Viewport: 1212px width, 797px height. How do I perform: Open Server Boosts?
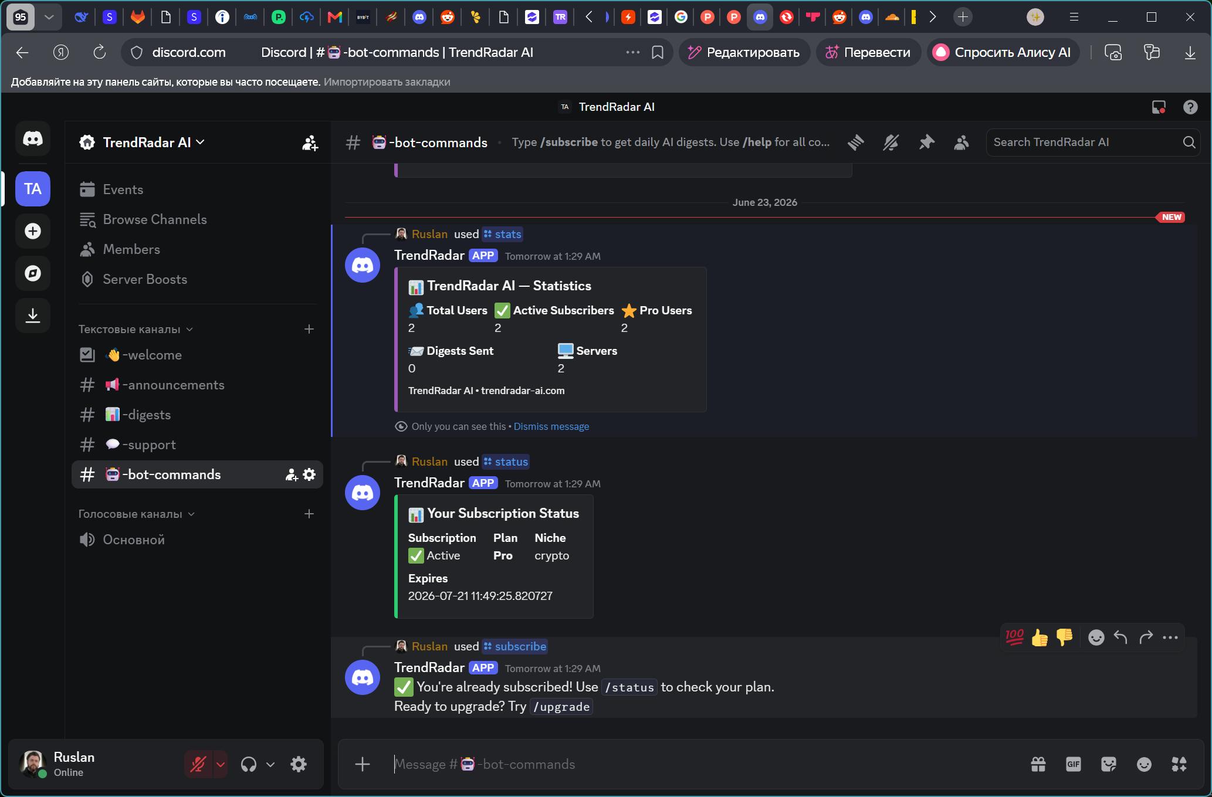point(197,279)
